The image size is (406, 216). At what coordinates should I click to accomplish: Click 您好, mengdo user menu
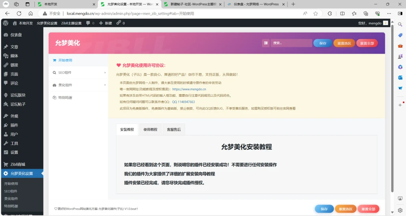click(373, 23)
